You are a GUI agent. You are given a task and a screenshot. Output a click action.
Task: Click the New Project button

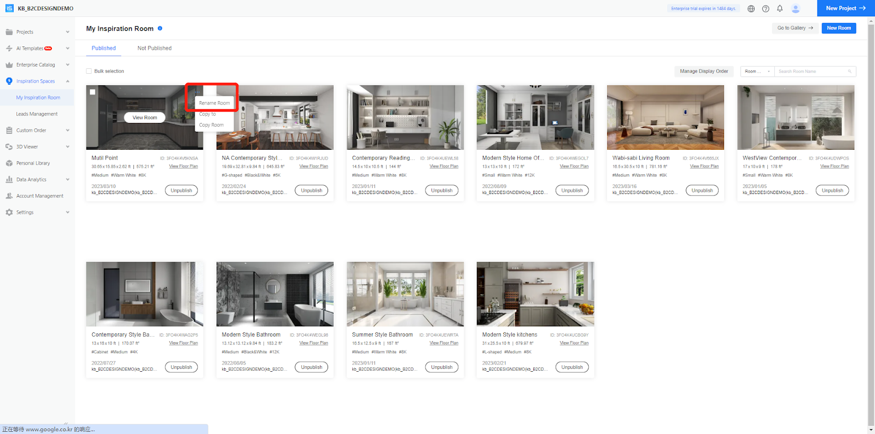(846, 8)
